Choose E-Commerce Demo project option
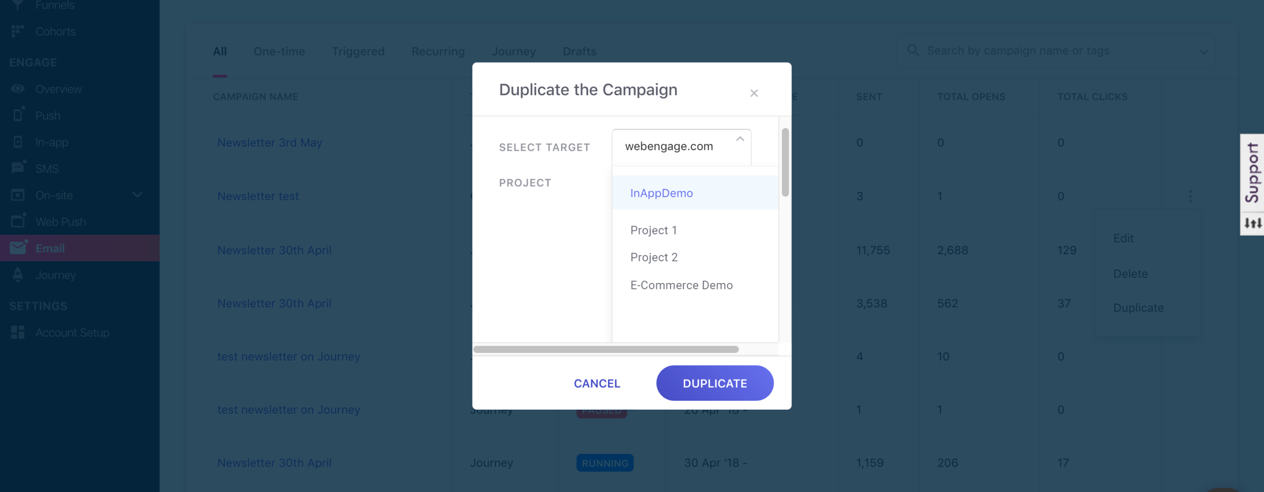This screenshot has width=1264, height=492. (681, 285)
